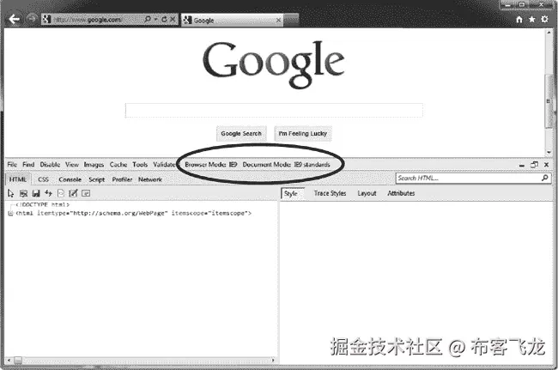Close the developer tools pane
Viewport: 558px width, 370px height.
547,164
